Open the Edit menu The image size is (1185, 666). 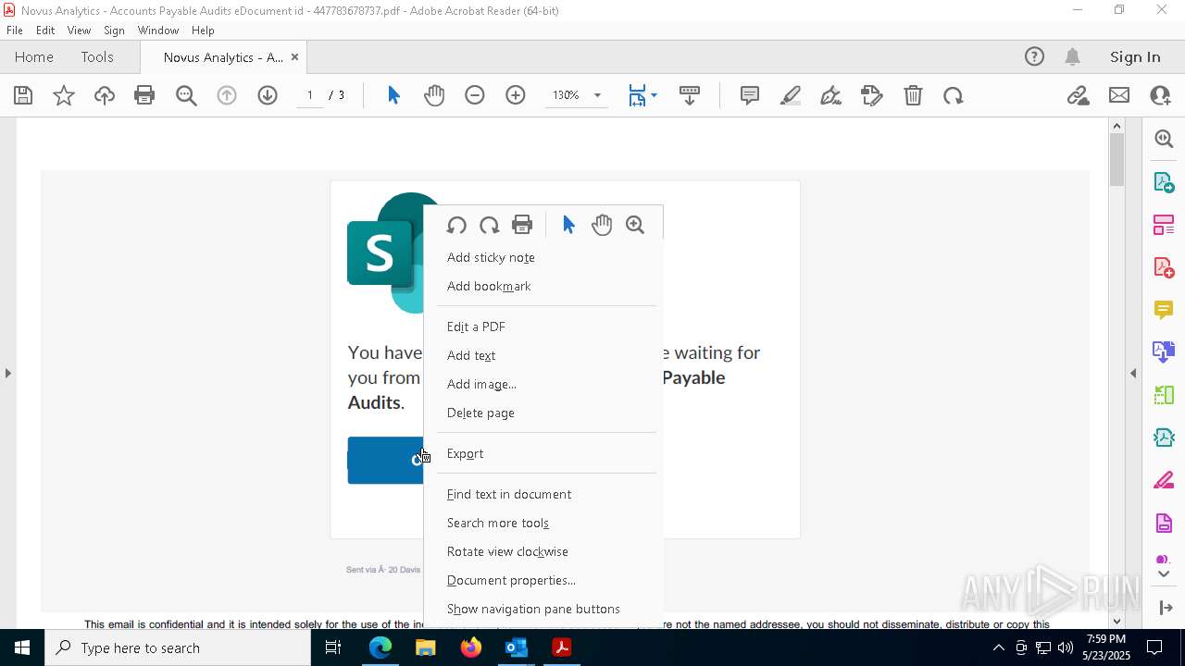pyautogui.click(x=45, y=31)
